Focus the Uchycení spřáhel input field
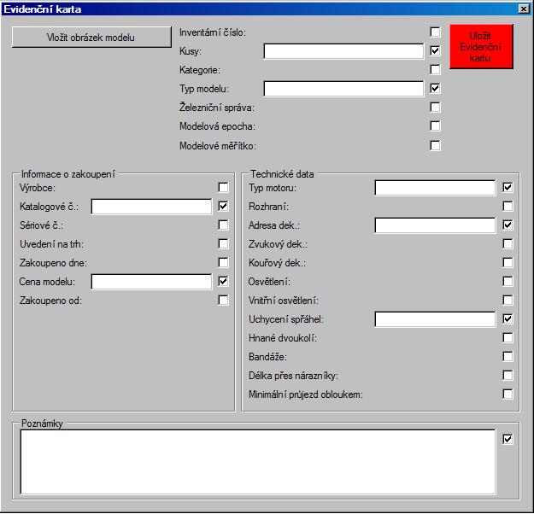This screenshot has width=534, height=514. point(435,319)
